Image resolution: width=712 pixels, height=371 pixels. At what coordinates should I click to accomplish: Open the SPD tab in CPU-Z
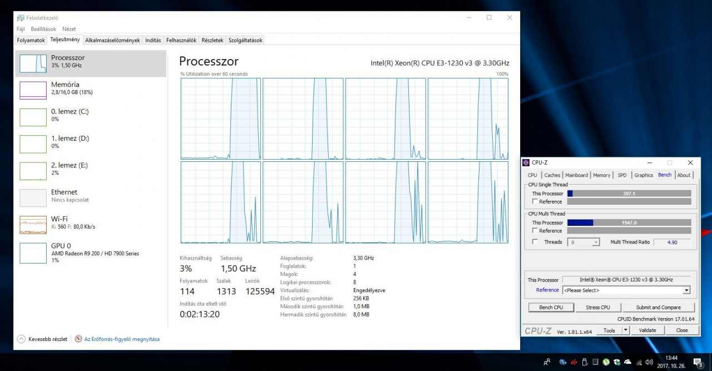(x=622, y=175)
